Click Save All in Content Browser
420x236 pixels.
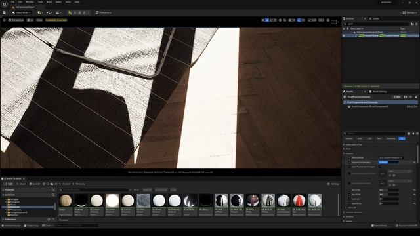click(x=35, y=184)
